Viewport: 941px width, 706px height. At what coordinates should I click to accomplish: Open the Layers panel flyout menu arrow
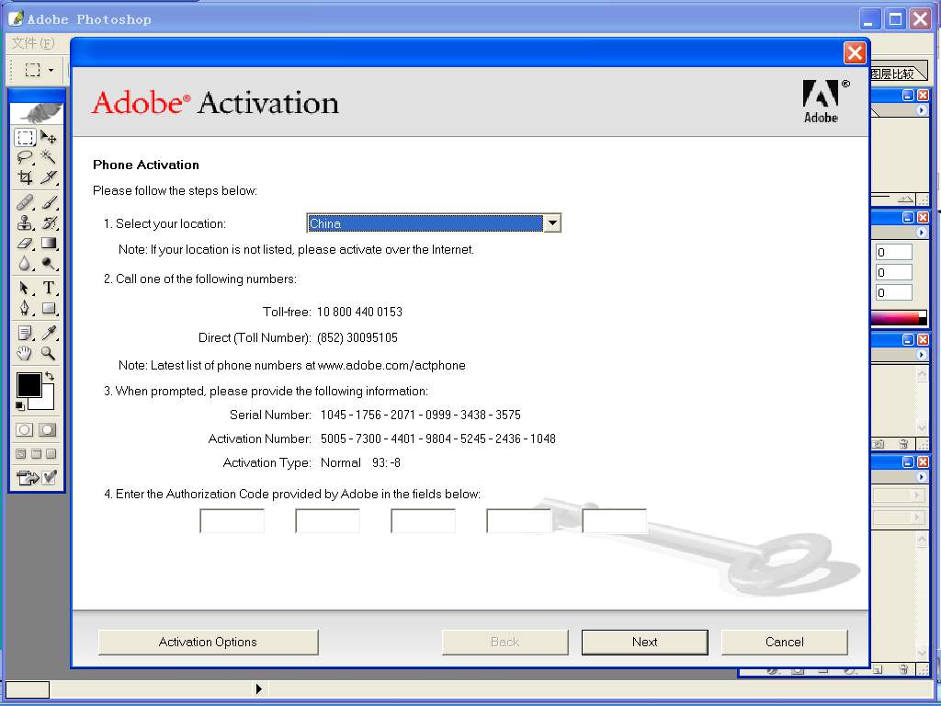[921, 477]
